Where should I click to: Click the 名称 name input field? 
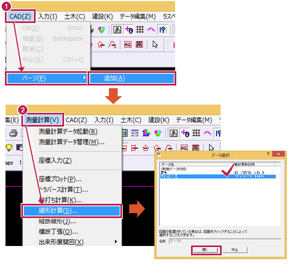click(225, 241)
